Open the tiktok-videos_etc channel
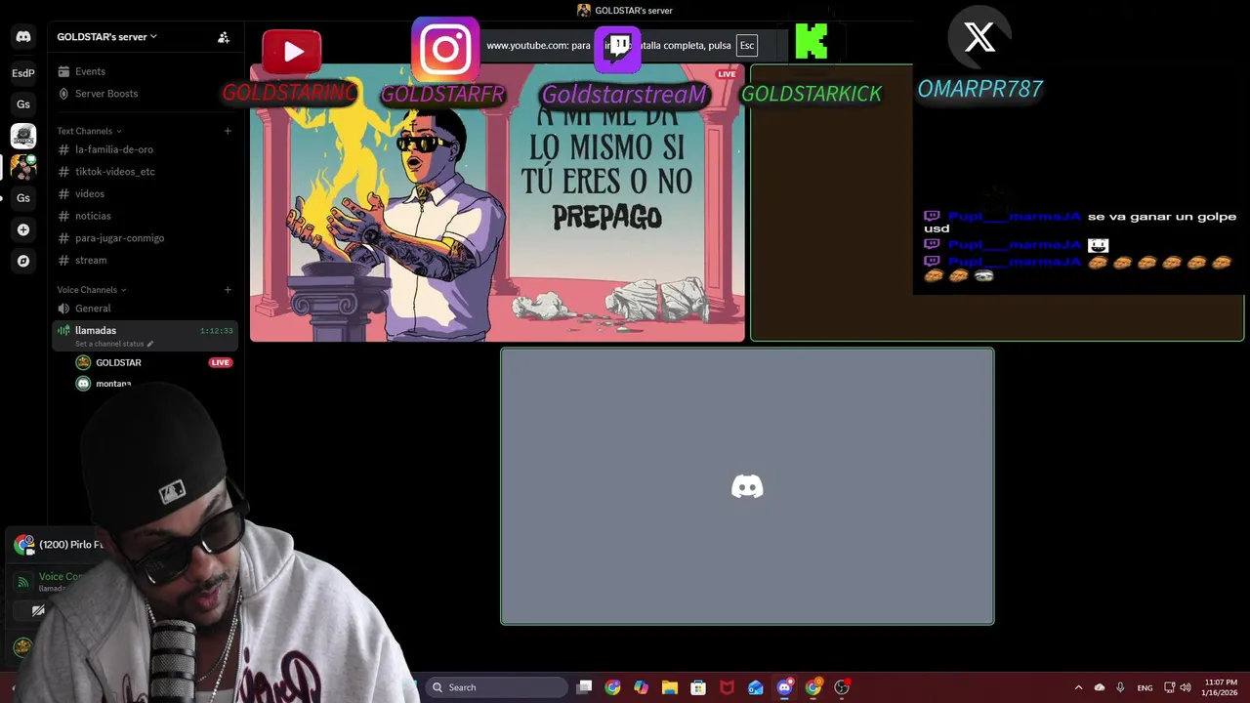This screenshot has width=1250, height=703. [x=115, y=172]
